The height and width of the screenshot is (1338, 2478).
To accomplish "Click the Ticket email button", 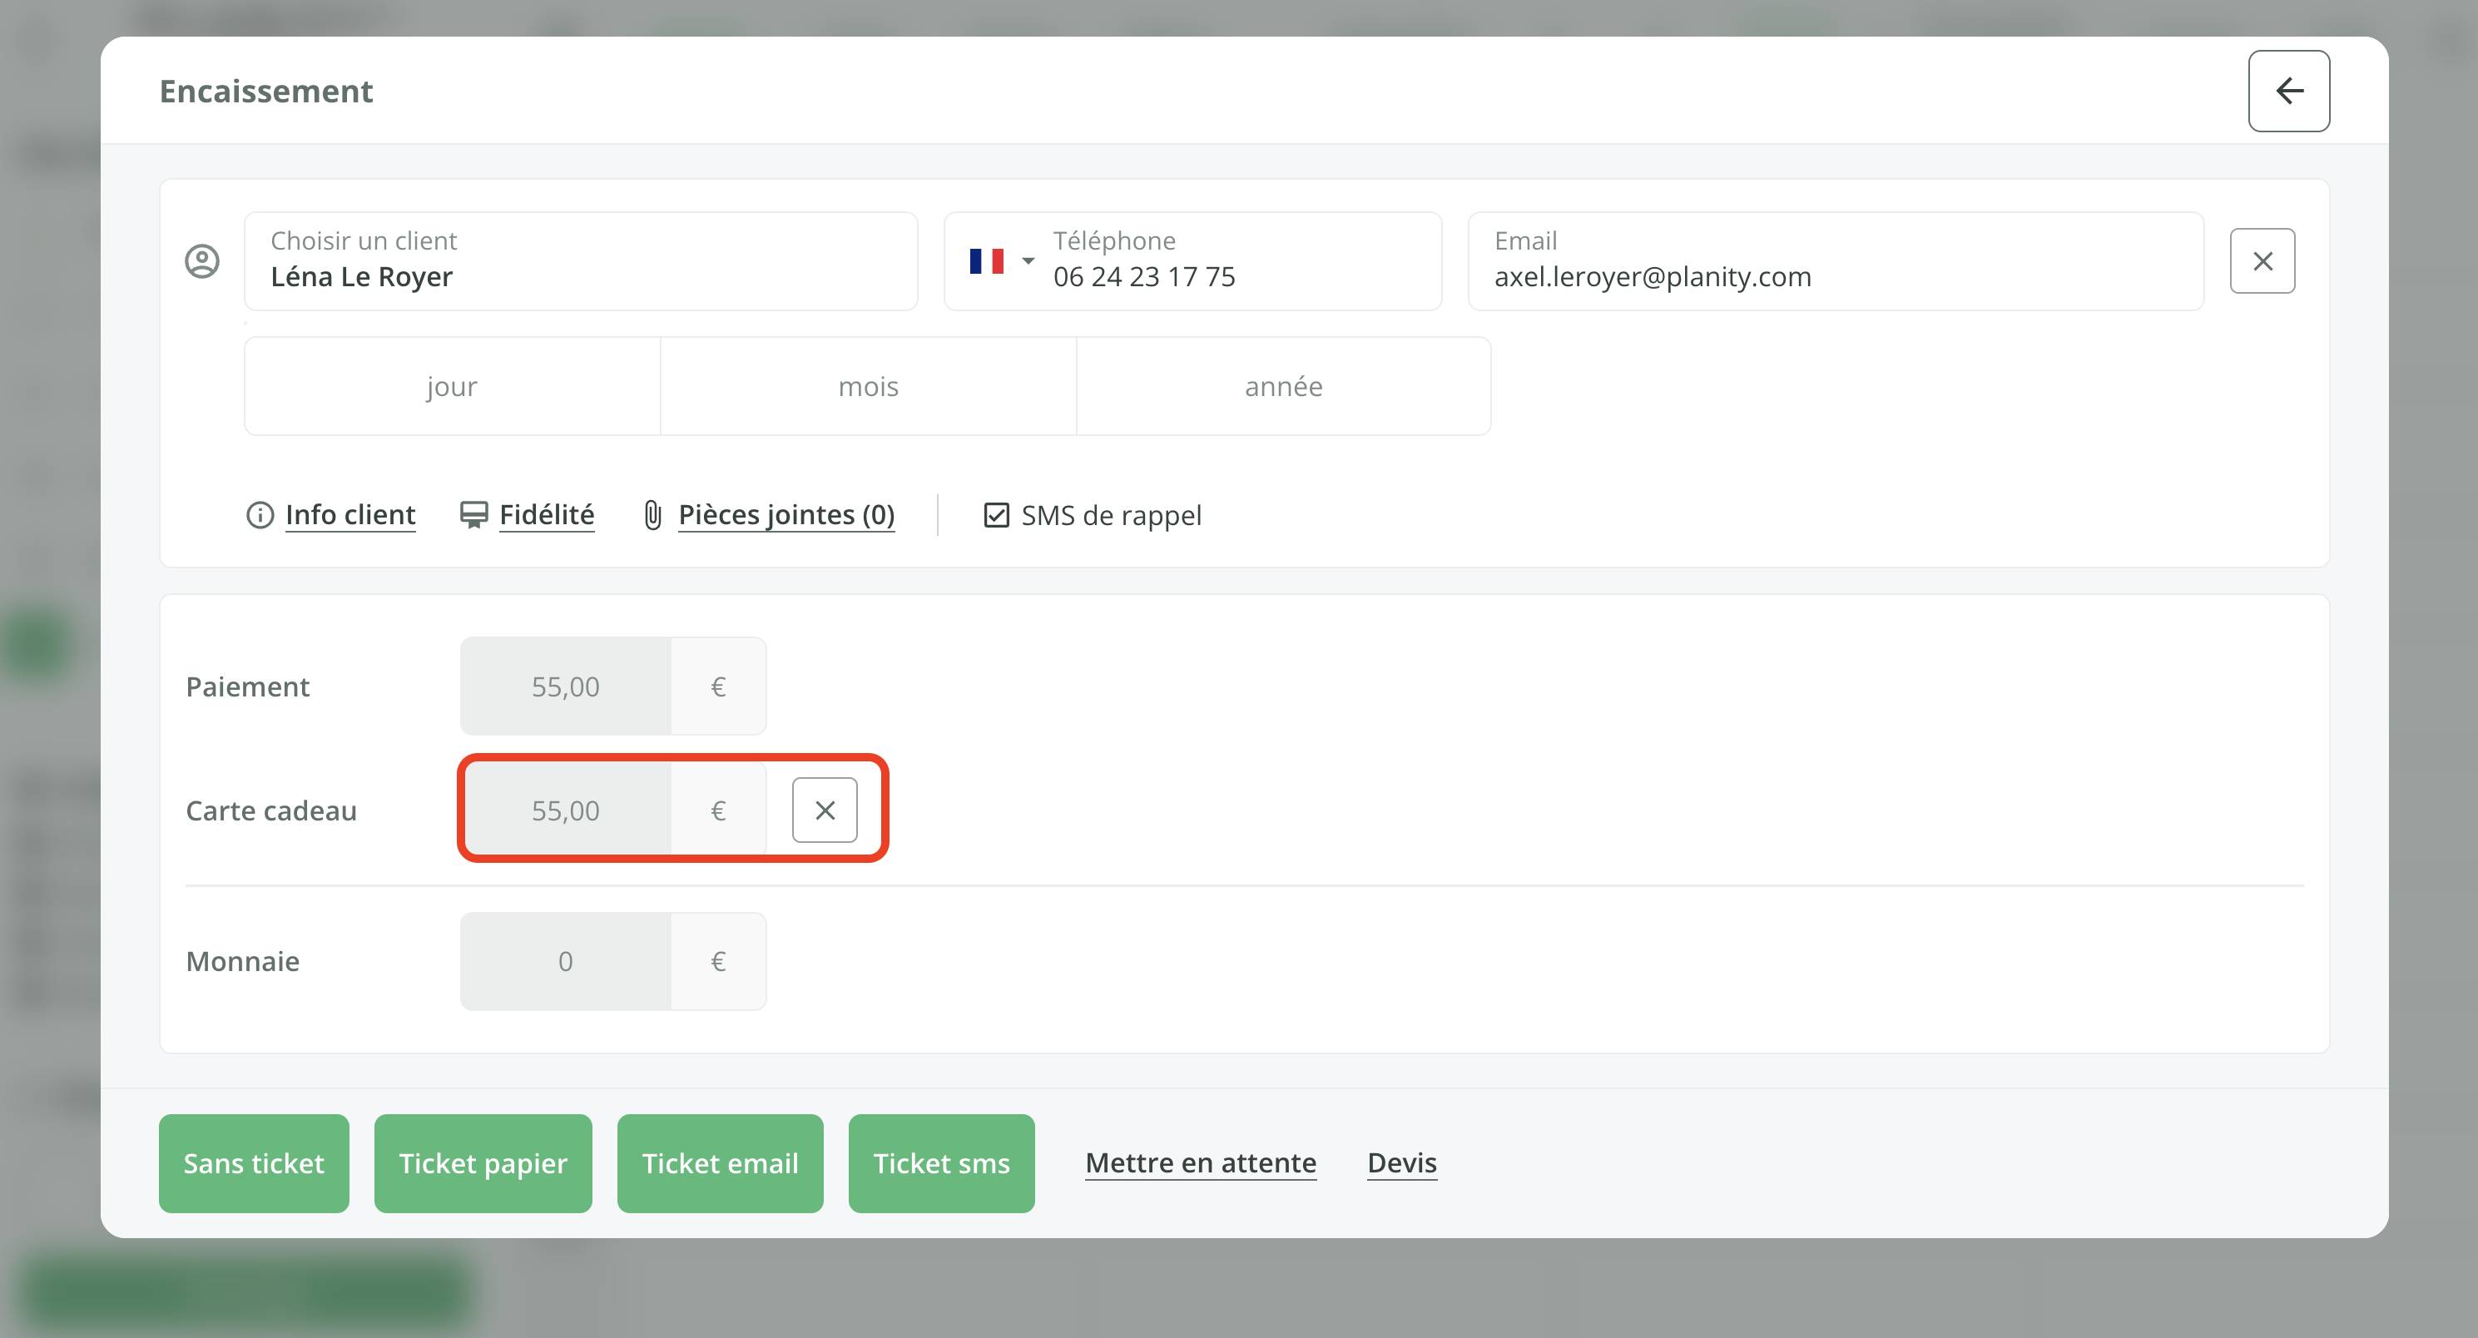I will point(720,1163).
